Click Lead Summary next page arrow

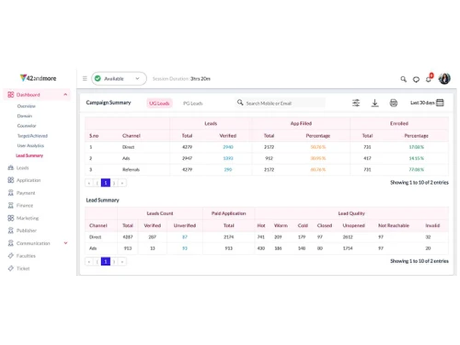[114, 261]
